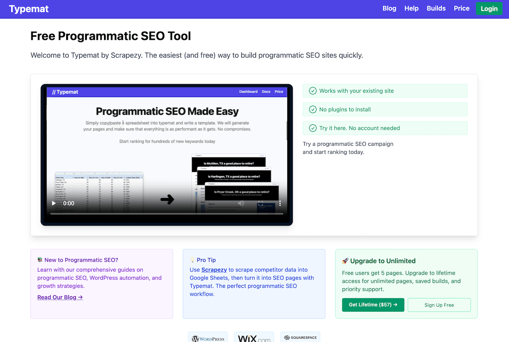The height and width of the screenshot is (342, 509).
Task: Click the Get Lifetime ($57) button
Action: [373, 305]
